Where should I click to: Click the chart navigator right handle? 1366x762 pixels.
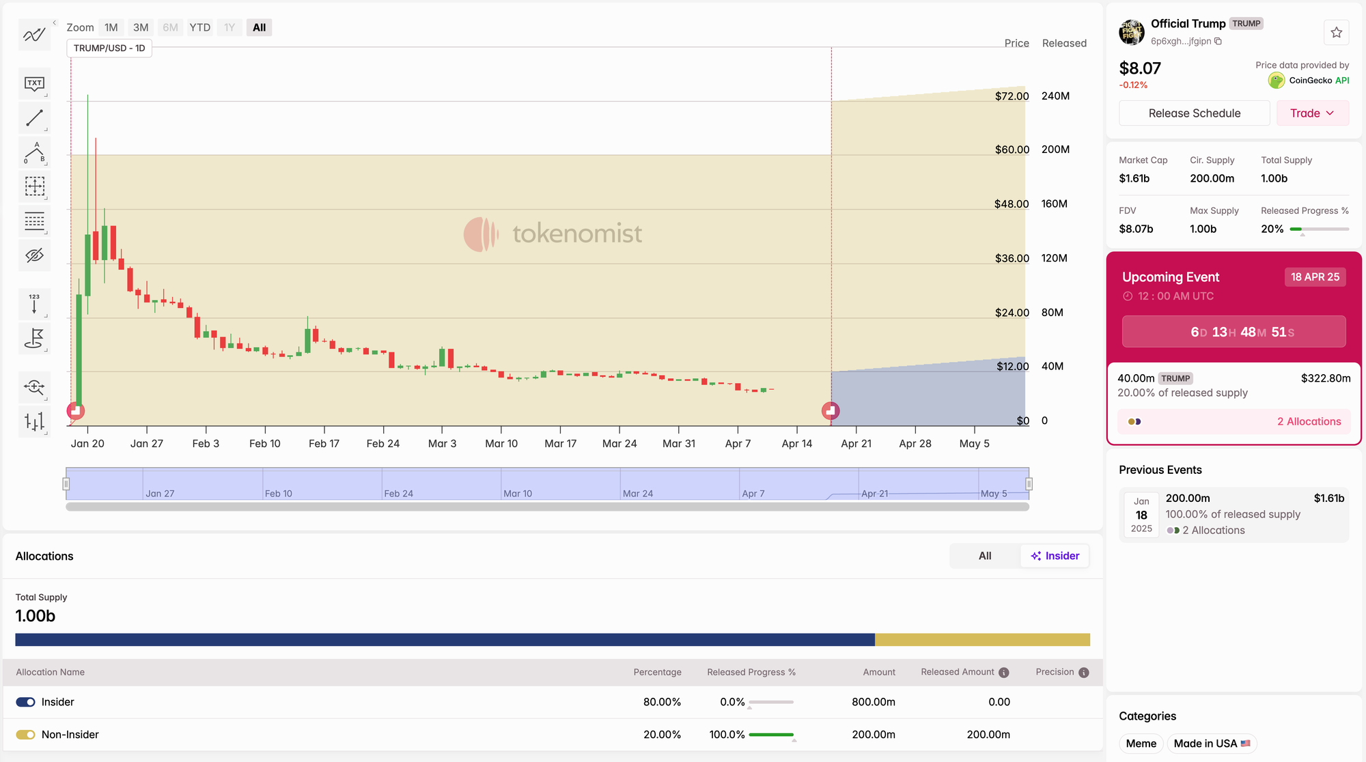click(1029, 484)
